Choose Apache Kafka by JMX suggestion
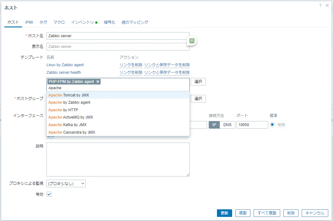The height and width of the screenshot is (221, 333). pyautogui.click(x=118, y=125)
